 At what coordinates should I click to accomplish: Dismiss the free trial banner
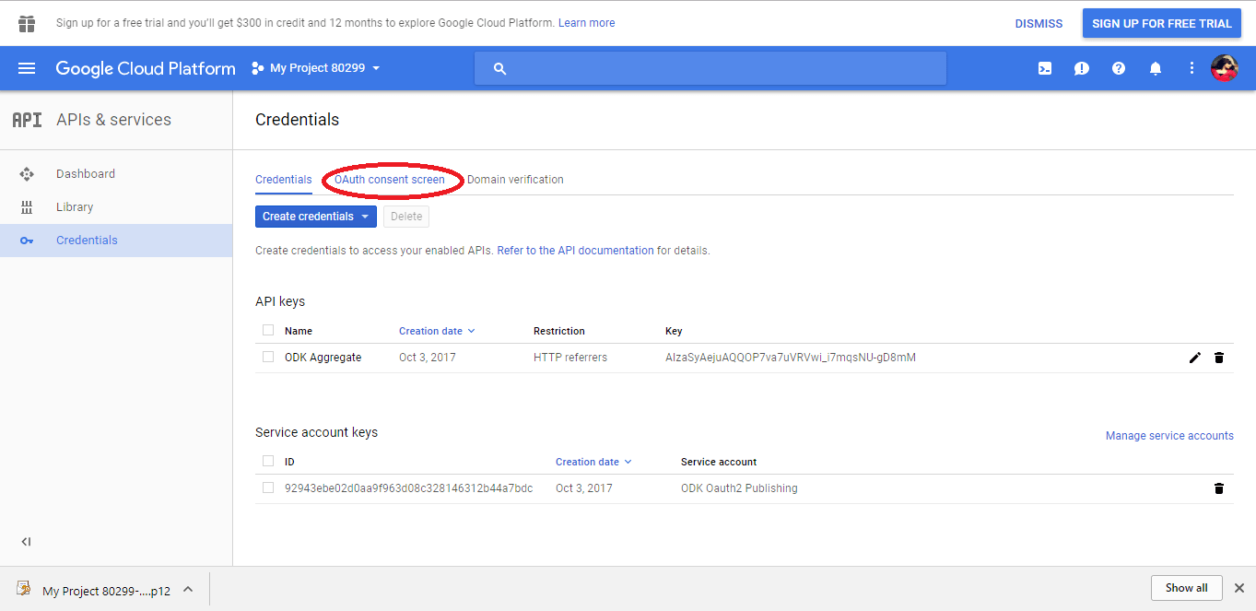(1039, 24)
